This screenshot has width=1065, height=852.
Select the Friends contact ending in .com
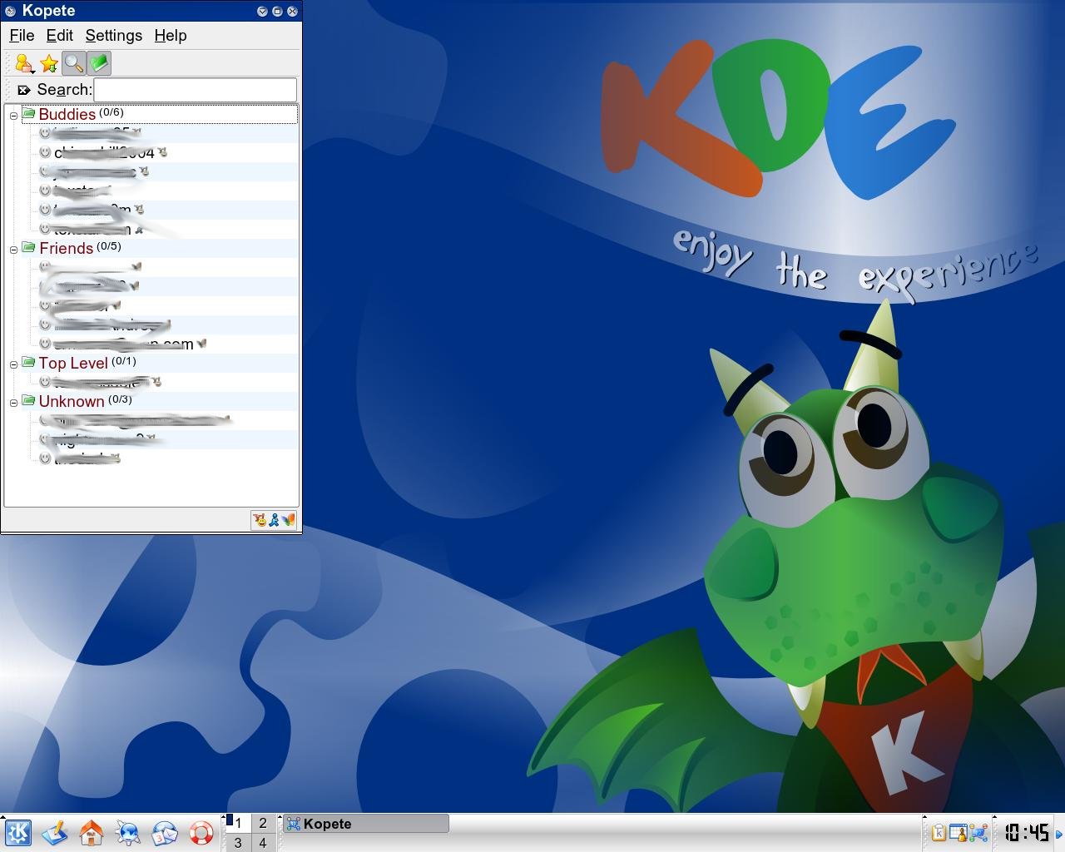(x=170, y=344)
